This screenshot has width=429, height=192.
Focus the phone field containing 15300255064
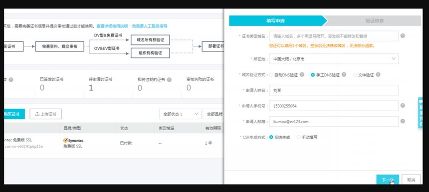click(x=334, y=106)
